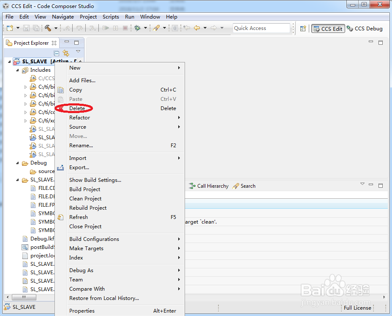Click the Quick Access search field
The width and height of the screenshot is (392, 316).
point(261,28)
